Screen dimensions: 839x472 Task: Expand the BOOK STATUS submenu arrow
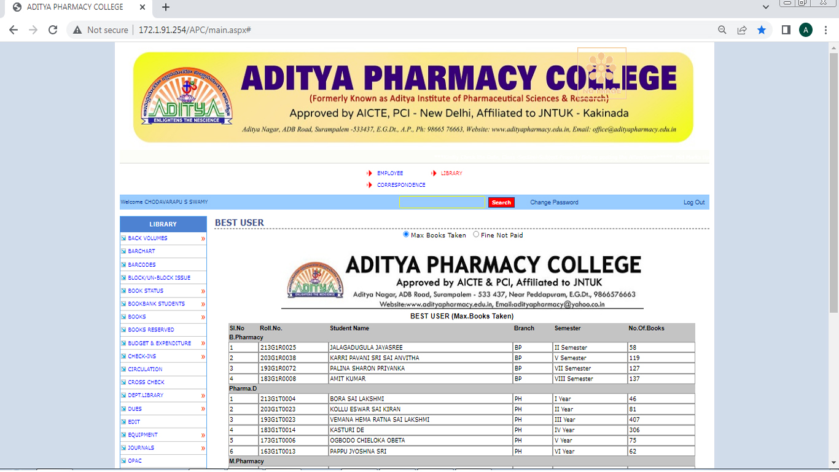203,291
